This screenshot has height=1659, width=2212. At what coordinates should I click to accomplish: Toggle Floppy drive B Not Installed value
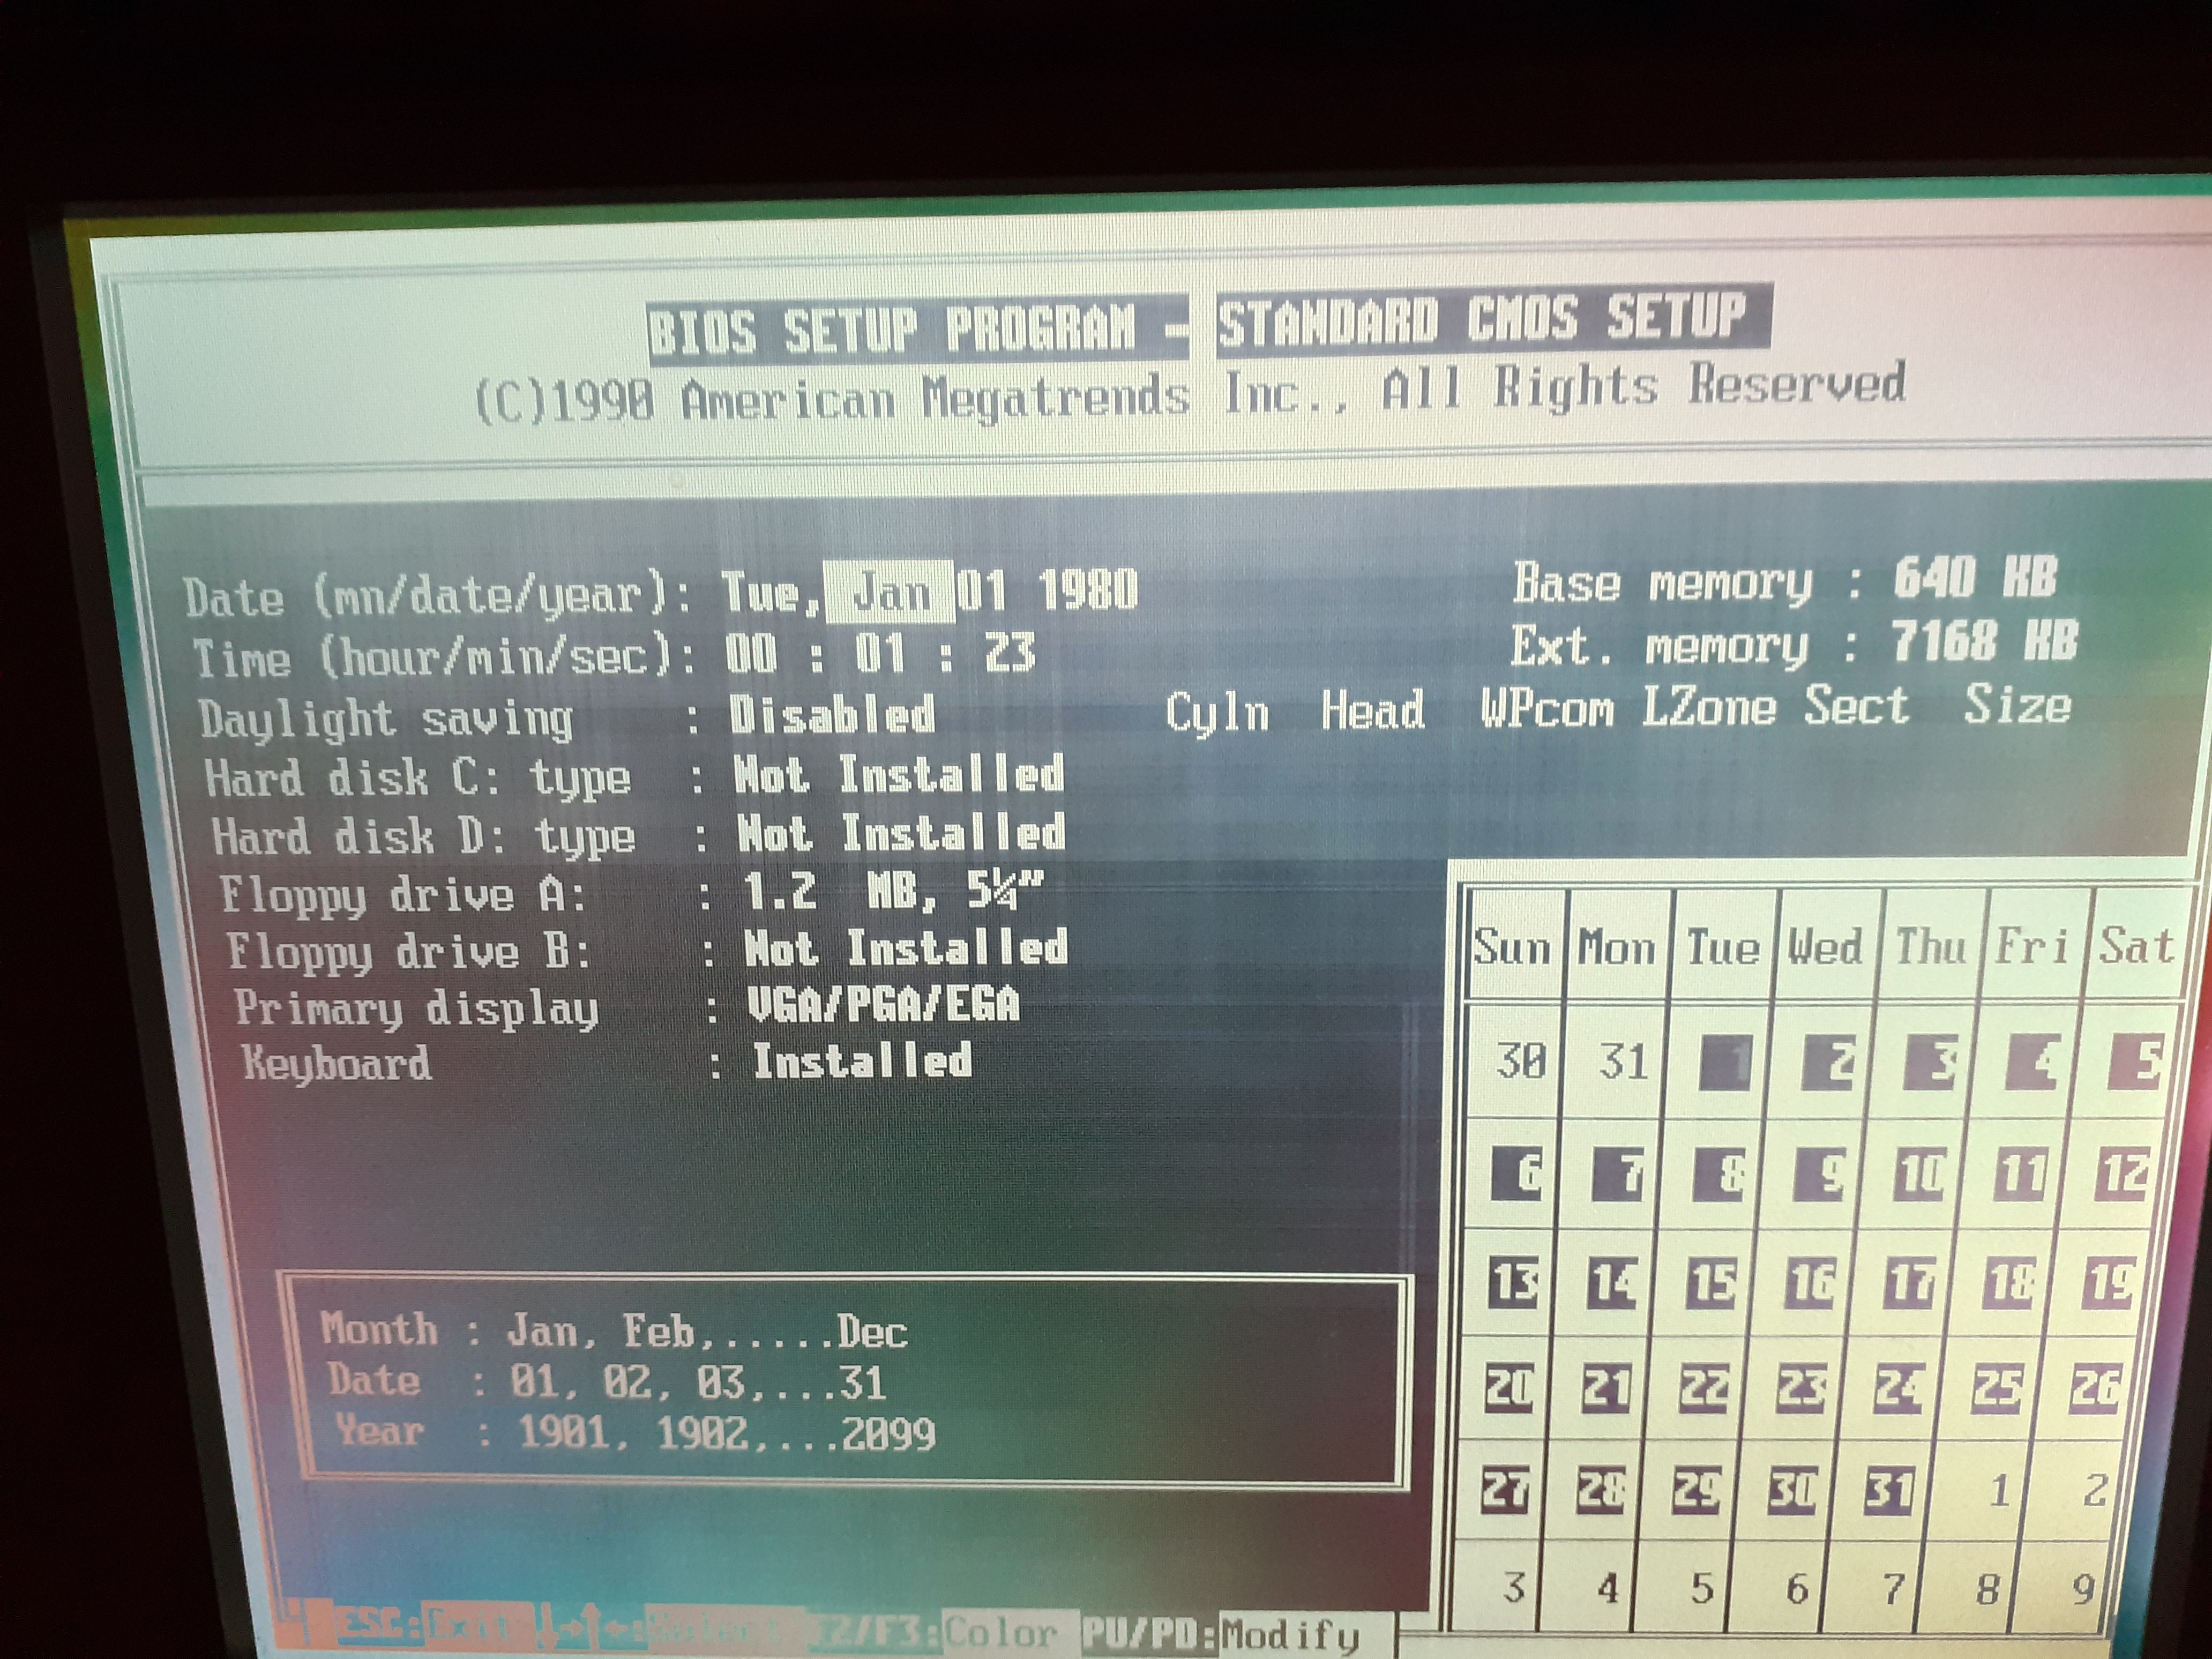point(906,948)
